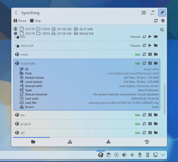The image size is (178, 162).
Task: Rescan the bottom-most Idle folder in the list
Action: [144, 133]
